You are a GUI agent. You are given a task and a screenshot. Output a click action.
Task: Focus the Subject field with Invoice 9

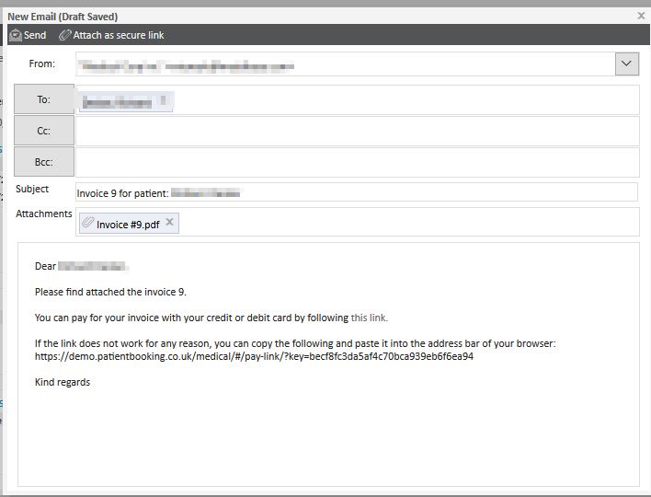357,192
